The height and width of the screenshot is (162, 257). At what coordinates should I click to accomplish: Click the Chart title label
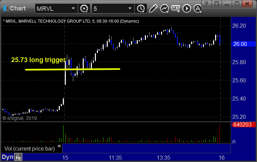point(18,8)
